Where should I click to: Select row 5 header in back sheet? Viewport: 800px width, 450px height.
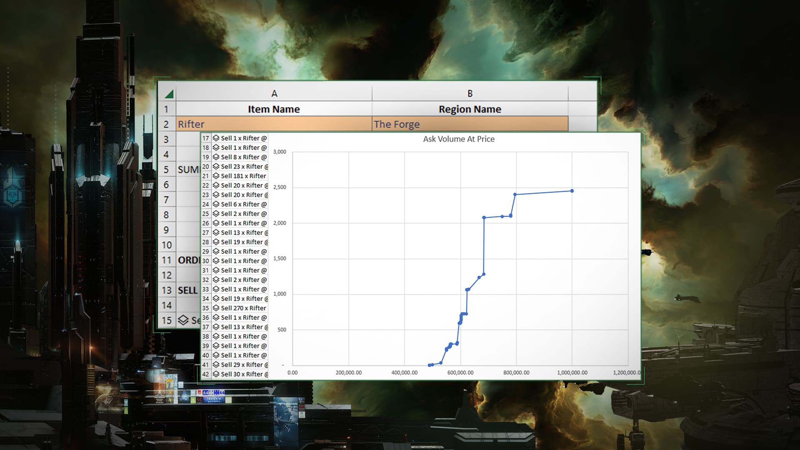pos(166,170)
